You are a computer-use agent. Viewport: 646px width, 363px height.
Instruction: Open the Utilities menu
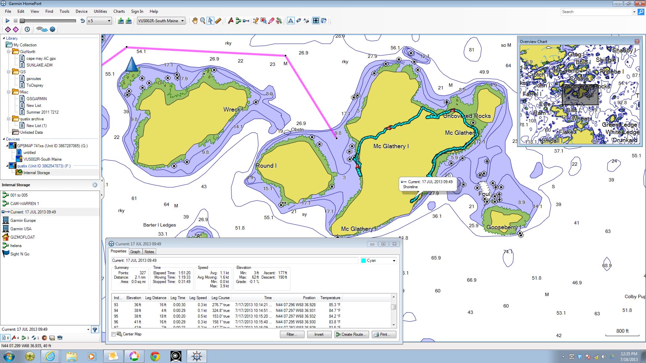coord(100,11)
